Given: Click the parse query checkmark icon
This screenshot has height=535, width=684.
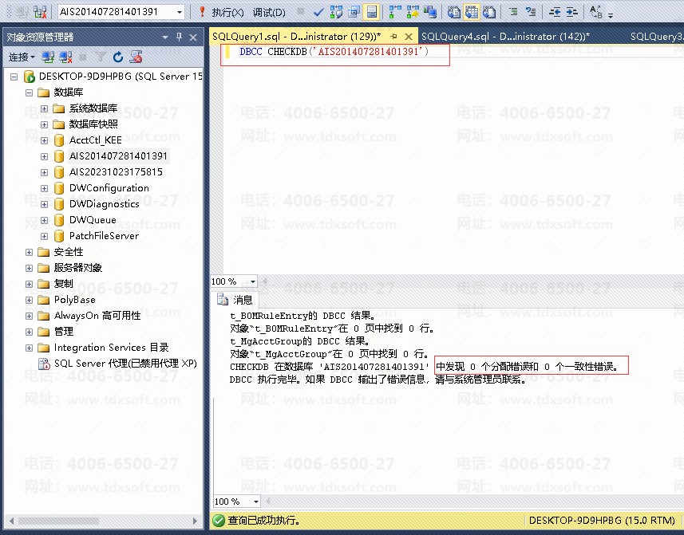Looking at the screenshot, I should click(x=318, y=12).
